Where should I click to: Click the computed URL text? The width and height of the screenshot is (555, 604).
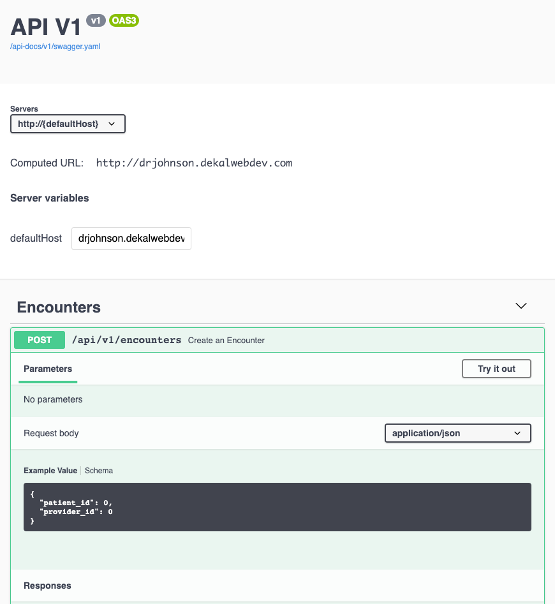coord(194,163)
